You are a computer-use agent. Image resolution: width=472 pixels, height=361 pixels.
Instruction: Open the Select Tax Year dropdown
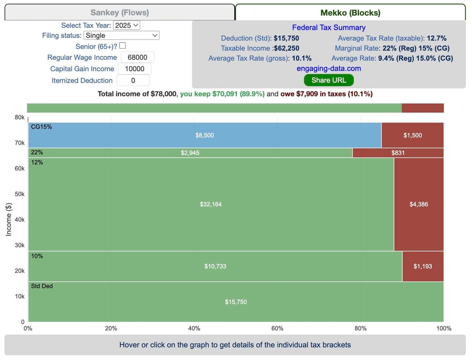[x=126, y=25]
